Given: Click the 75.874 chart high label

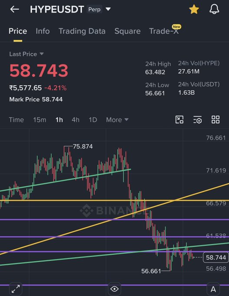Looking at the screenshot, I should (83, 147).
